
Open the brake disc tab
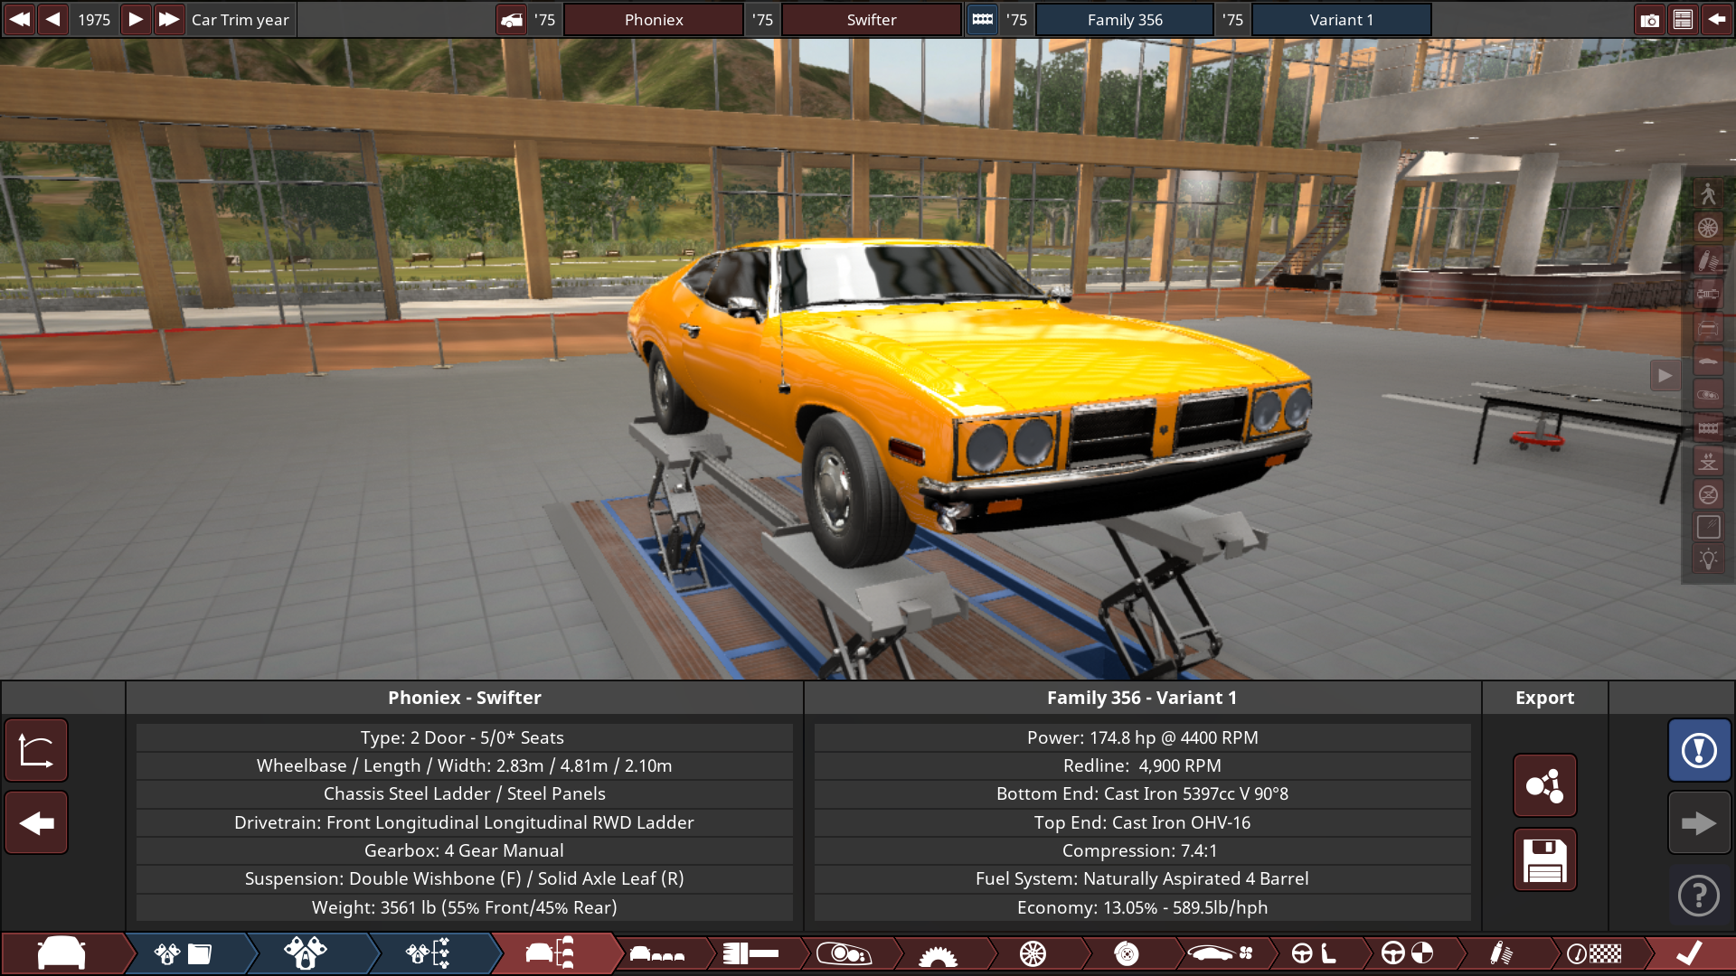click(x=1127, y=953)
